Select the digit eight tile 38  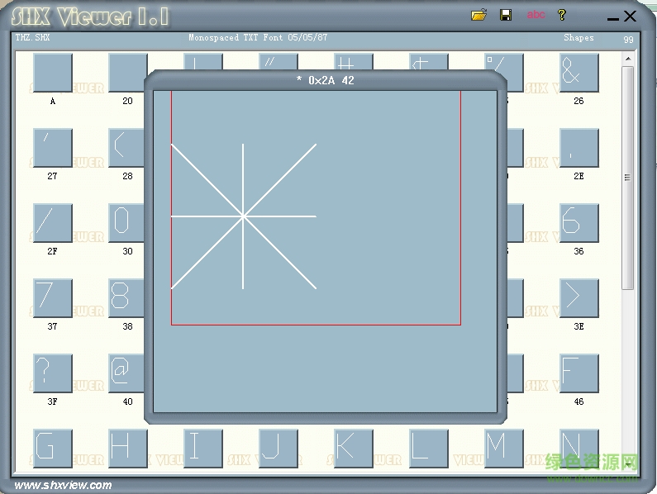126,298
